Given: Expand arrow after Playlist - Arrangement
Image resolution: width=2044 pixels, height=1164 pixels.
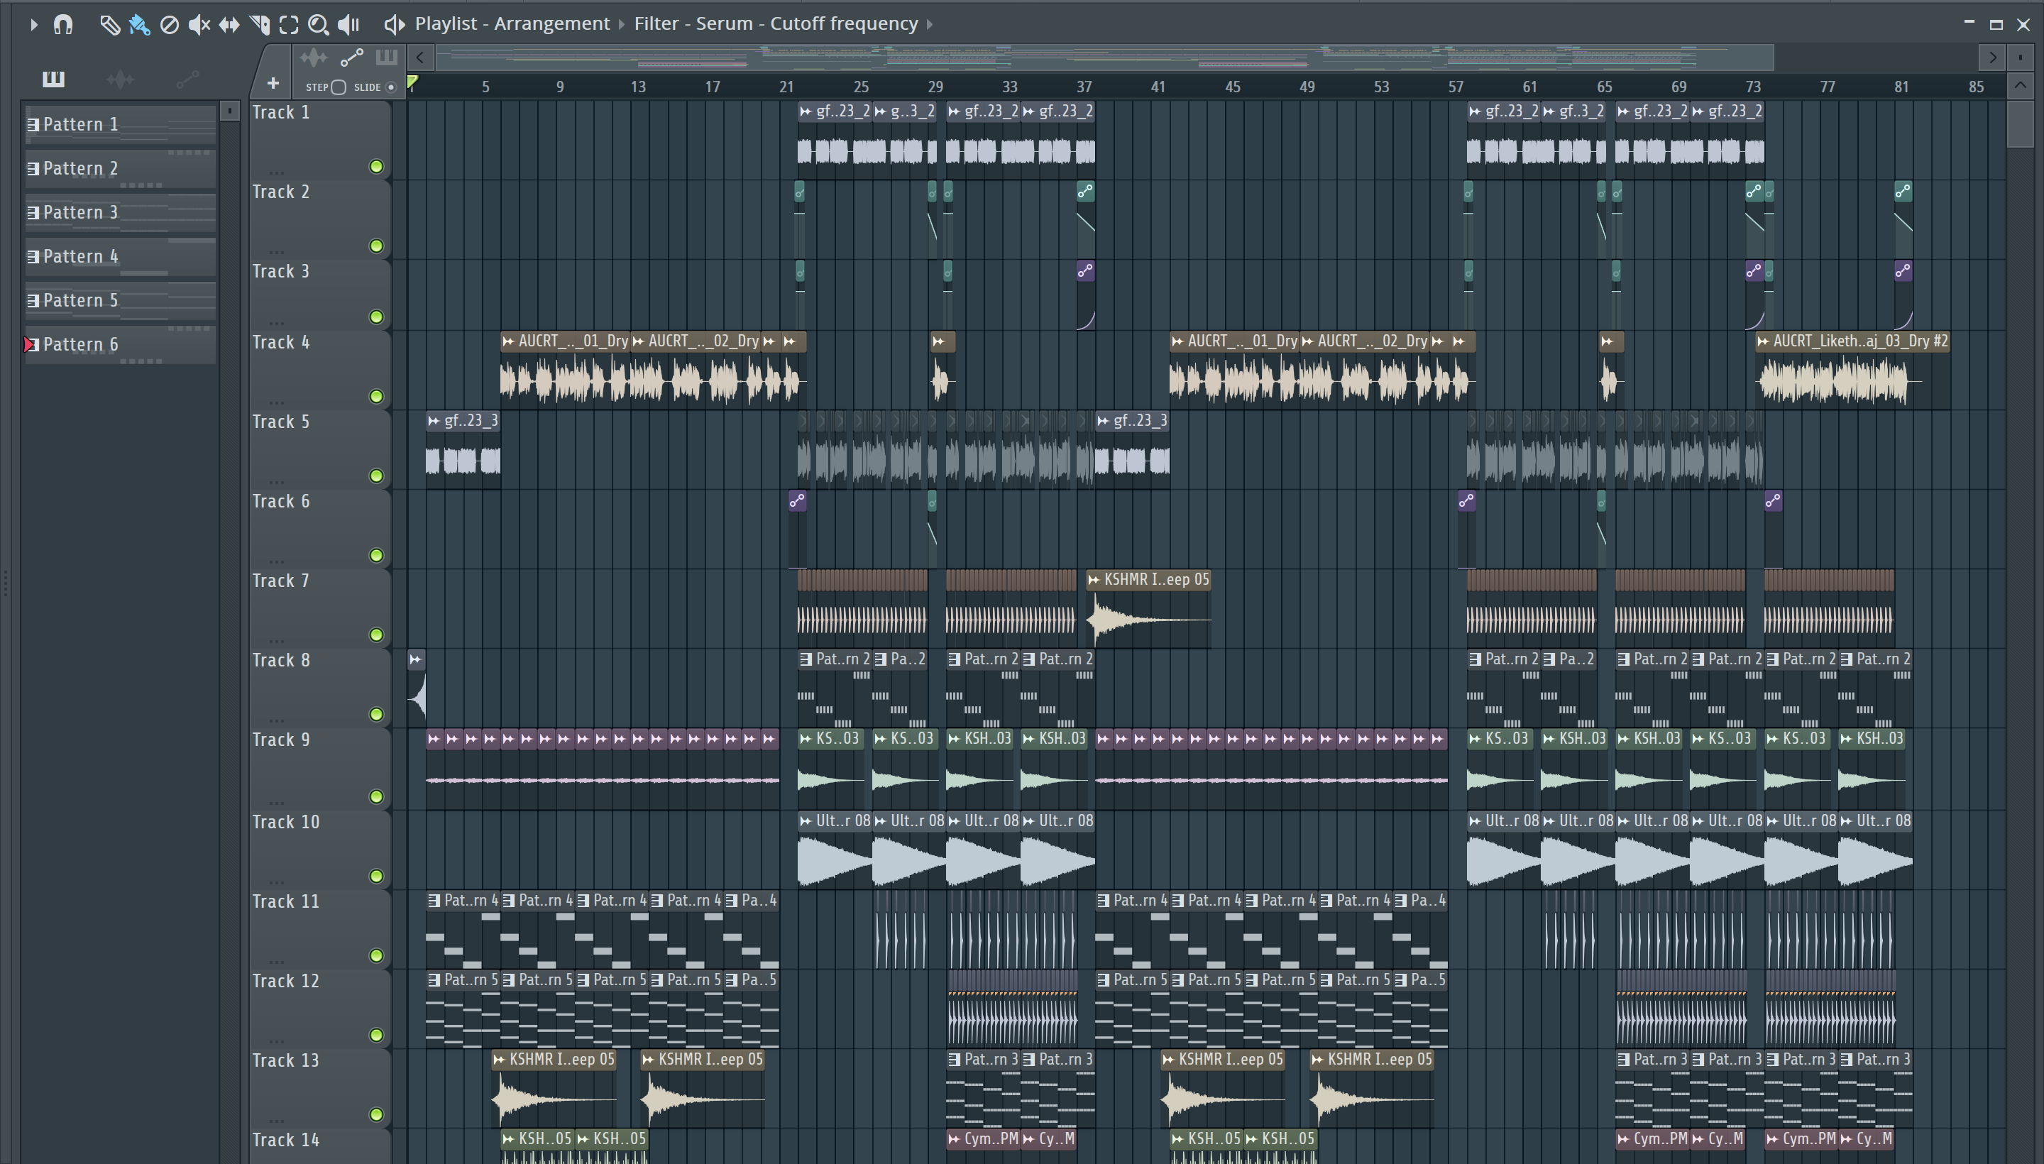Looking at the screenshot, I should pyautogui.click(x=621, y=25).
